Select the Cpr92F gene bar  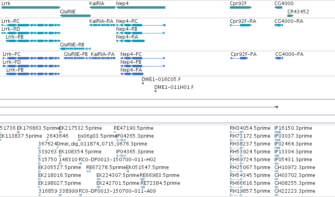tap(241, 7)
